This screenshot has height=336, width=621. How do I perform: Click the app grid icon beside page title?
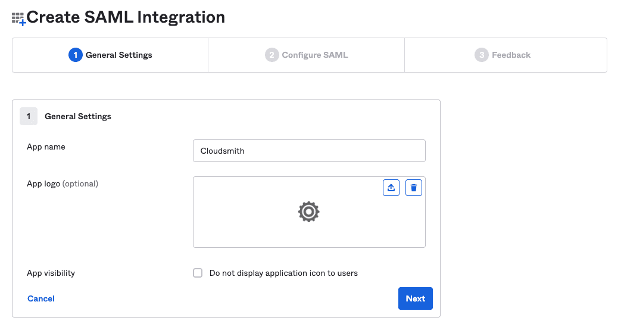[18, 18]
